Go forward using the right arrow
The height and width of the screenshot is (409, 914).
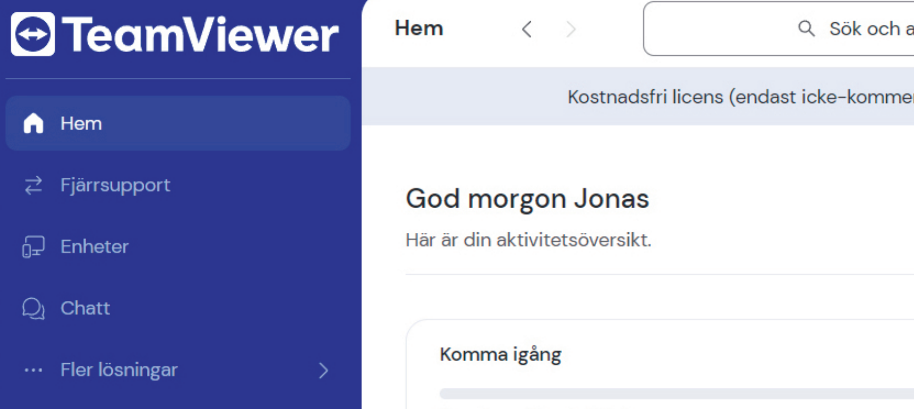pos(570,29)
